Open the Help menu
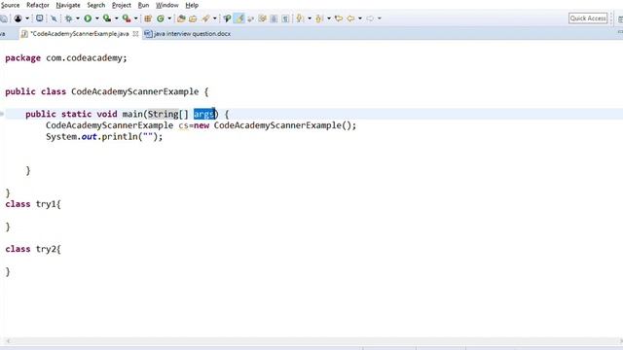 point(192,5)
